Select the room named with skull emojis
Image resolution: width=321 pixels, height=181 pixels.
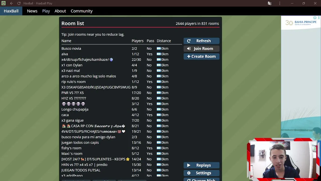(122, 104)
